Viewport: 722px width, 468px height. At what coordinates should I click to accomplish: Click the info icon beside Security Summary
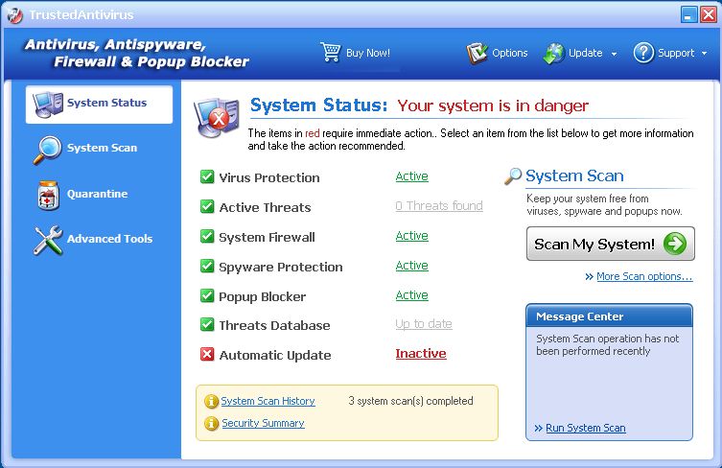click(x=211, y=424)
